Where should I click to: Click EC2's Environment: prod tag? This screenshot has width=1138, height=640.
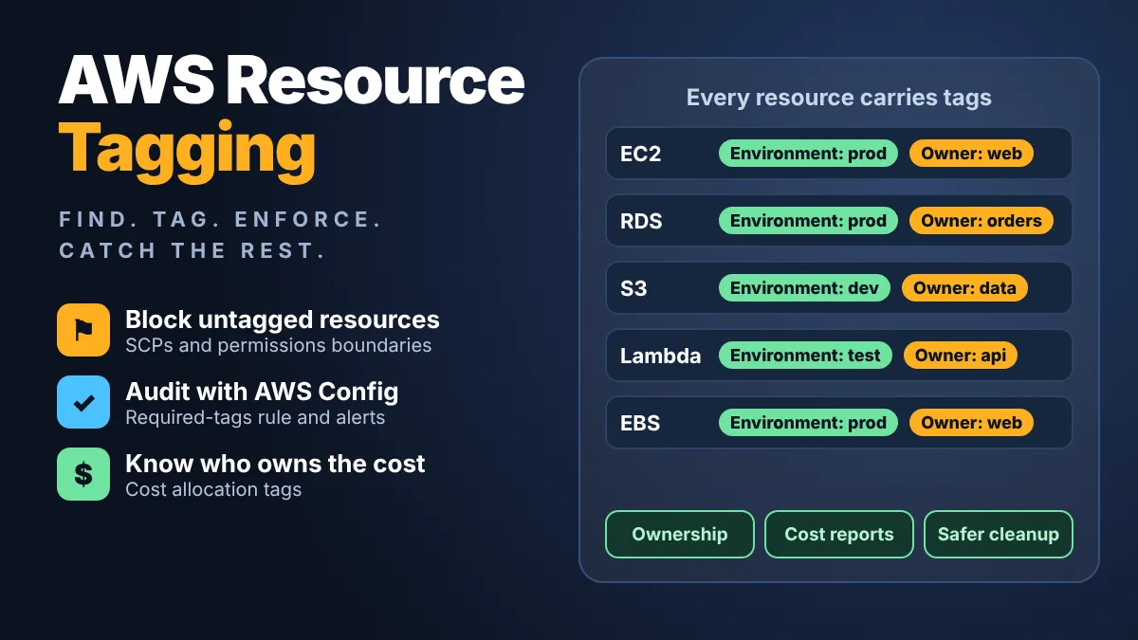808,154
